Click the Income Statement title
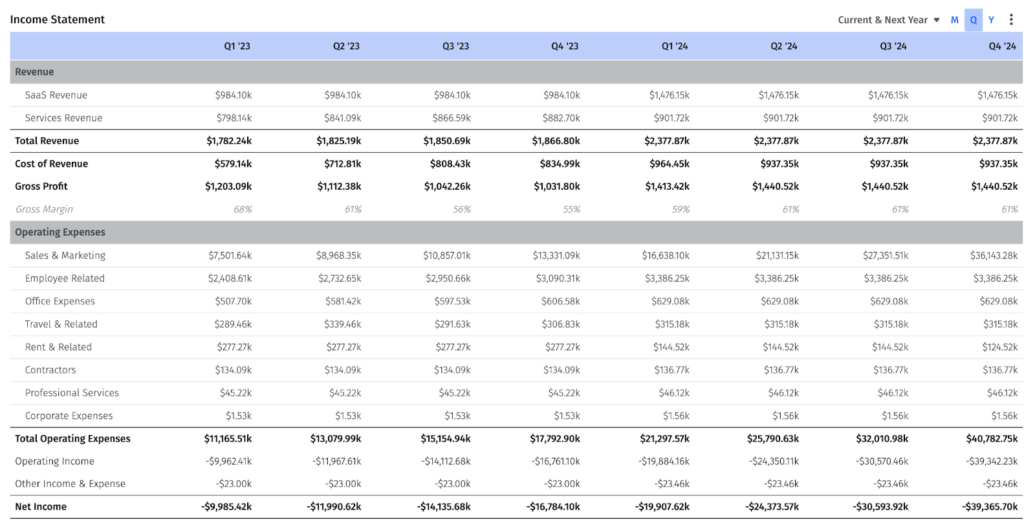 (x=57, y=19)
